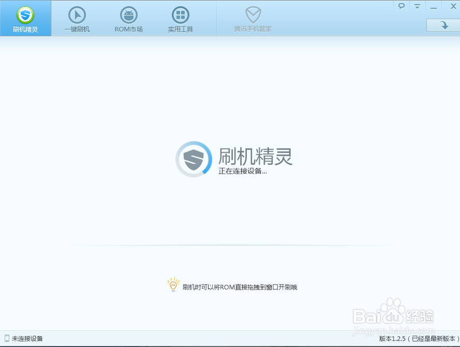Image resolution: width=460 pixels, height=347 pixels.
Task: Switch to the 实用工具 tab
Action: coord(180,19)
